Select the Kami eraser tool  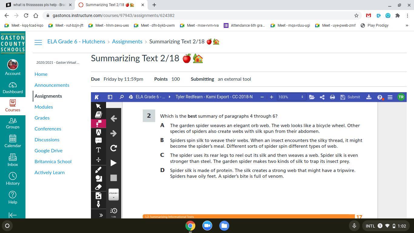tap(98, 187)
